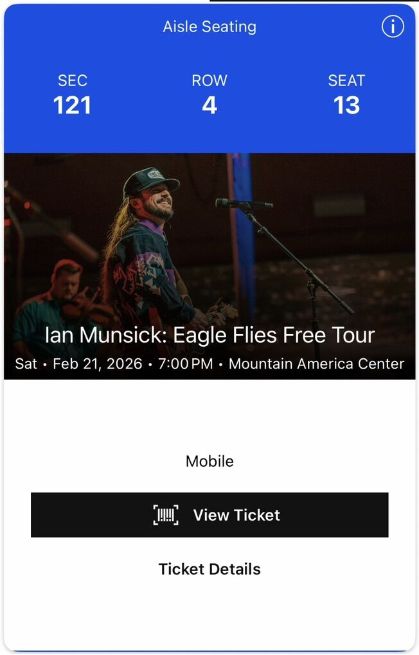Screen dimensions: 419x655
Task: Click seat number 13
Action: (x=346, y=105)
